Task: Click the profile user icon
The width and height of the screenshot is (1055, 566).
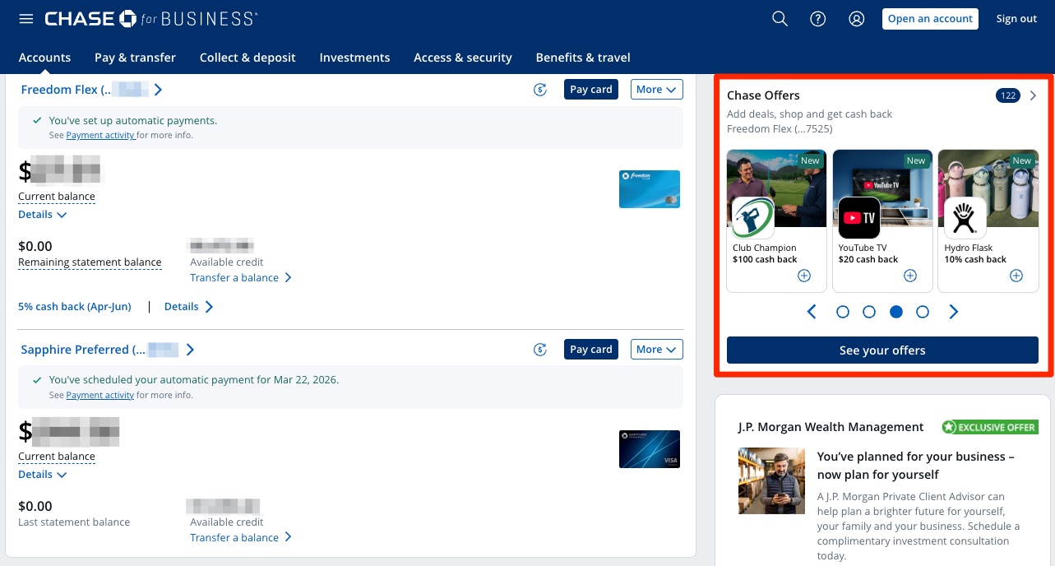Action: tap(856, 19)
